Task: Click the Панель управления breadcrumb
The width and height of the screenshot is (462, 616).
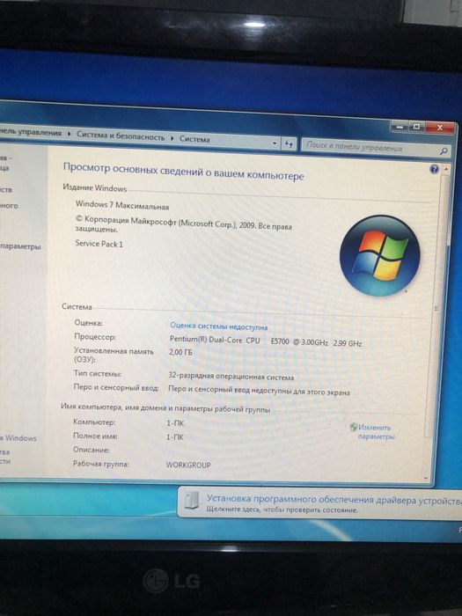Action: [x=31, y=132]
